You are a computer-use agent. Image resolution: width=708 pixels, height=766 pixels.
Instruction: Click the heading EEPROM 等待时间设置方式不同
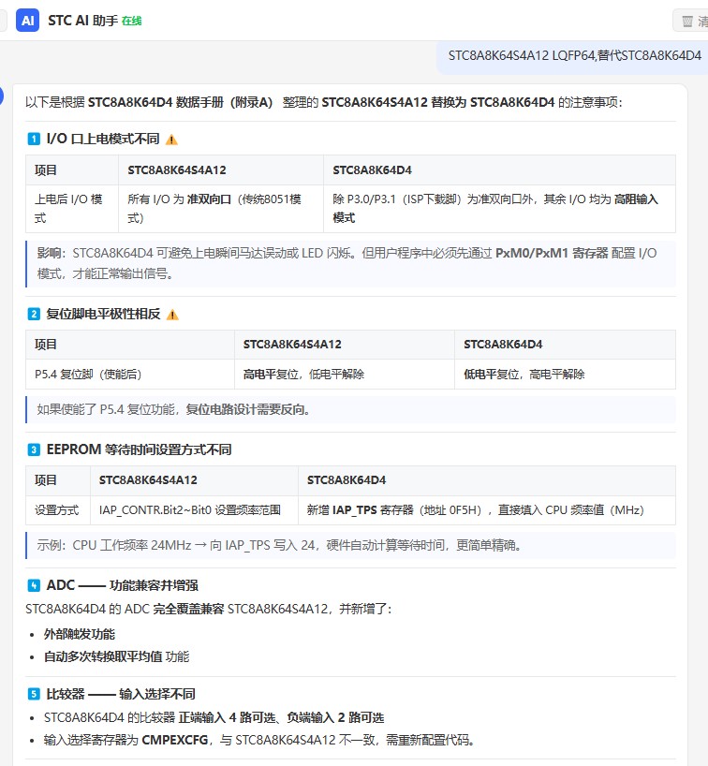(x=139, y=449)
